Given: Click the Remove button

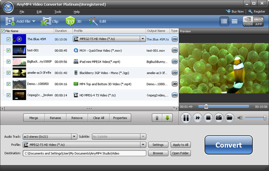Looking at the screenshot, I should [x=77, y=118].
